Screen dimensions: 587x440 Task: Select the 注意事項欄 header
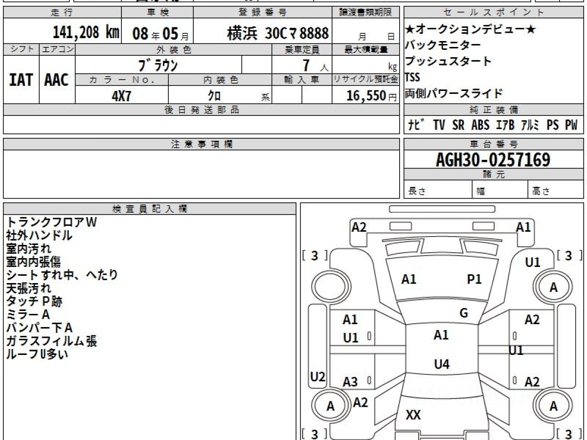202,144
